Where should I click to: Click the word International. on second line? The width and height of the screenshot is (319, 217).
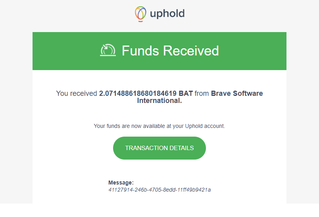pyautogui.click(x=159, y=101)
